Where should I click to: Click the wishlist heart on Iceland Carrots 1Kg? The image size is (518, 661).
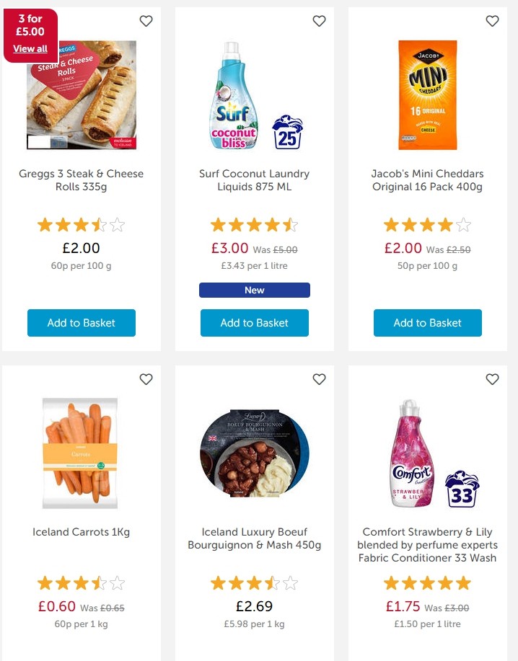[x=146, y=379]
